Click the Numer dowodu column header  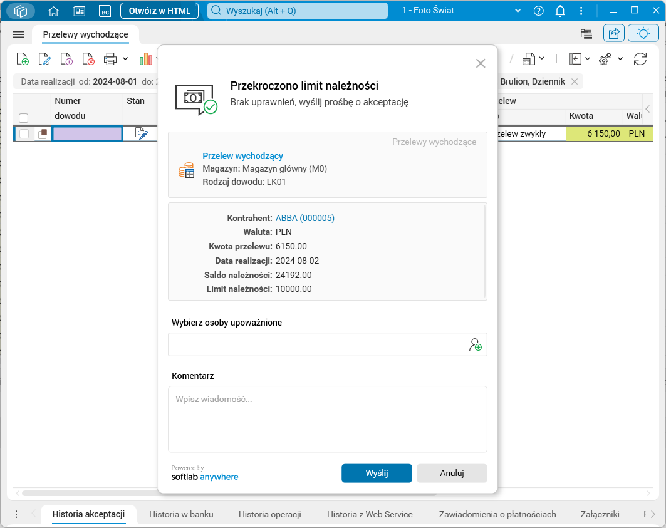pyautogui.click(x=87, y=108)
